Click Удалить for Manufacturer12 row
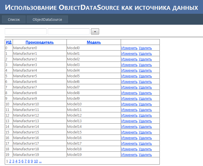The image size is (203, 166). click(x=145, y=115)
